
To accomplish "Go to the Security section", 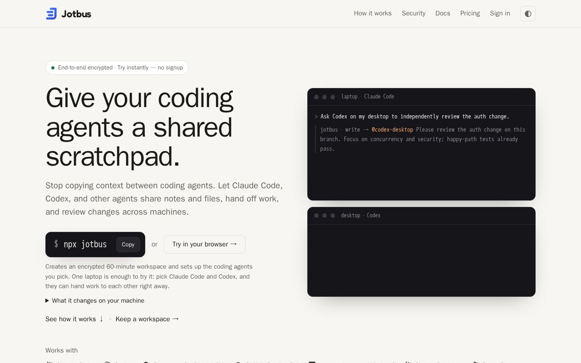I will (x=414, y=14).
